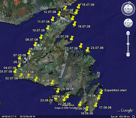Viewport: 136px width, 118px height.
Task: Click the eye icon in the Look joystick
Action: (x=128, y=9)
